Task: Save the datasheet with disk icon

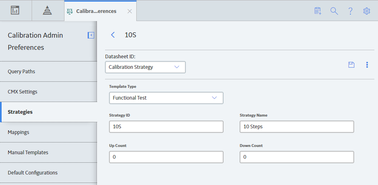Action: pyautogui.click(x=352, y=65)
